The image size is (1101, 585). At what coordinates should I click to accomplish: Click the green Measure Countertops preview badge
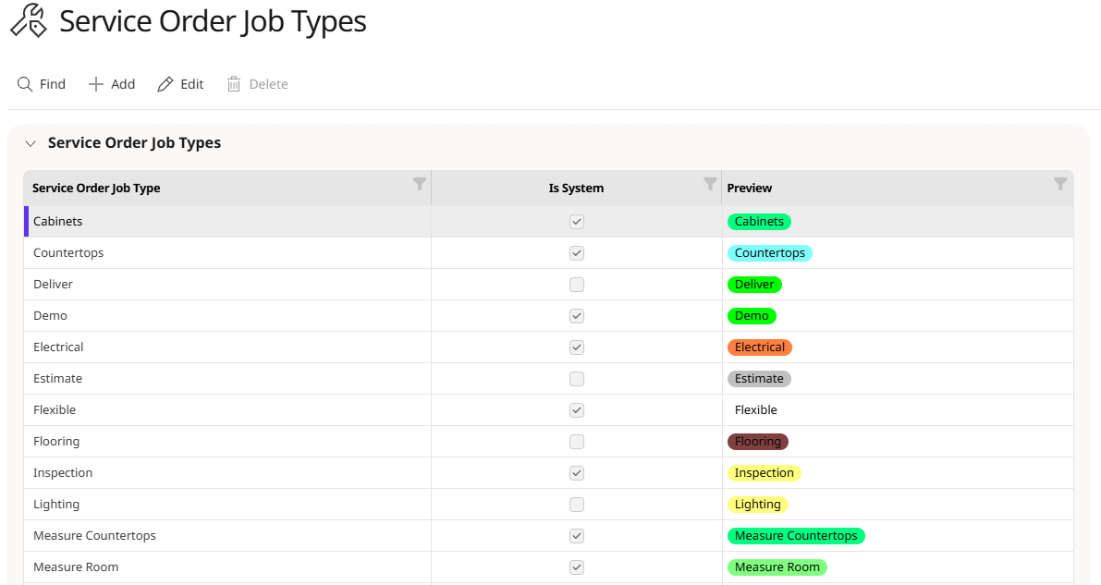pyautogui.click(x=796, y=536)
